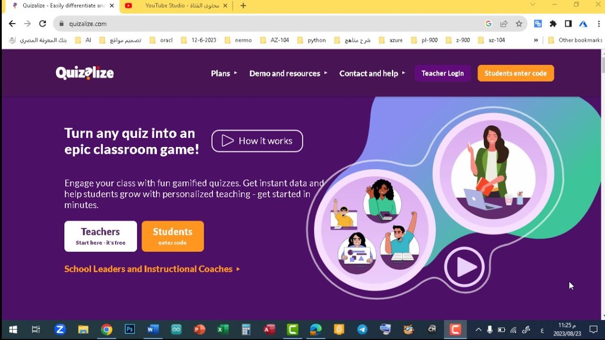Image resolution: width=605 pixels, height=340 pixels.
Task: Click the Quizalize logo
Action: tap(85, 73)
